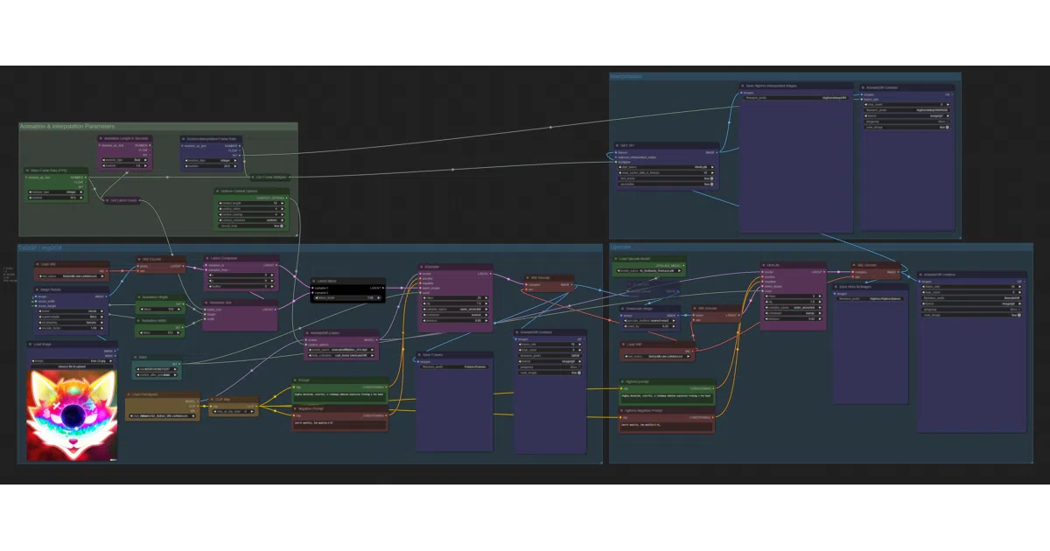The height and width of the screenshot is (551, 1050).
Task: Open model_name dropdown in AnimateDiff Loader
Action: click(x=341, y=350)
